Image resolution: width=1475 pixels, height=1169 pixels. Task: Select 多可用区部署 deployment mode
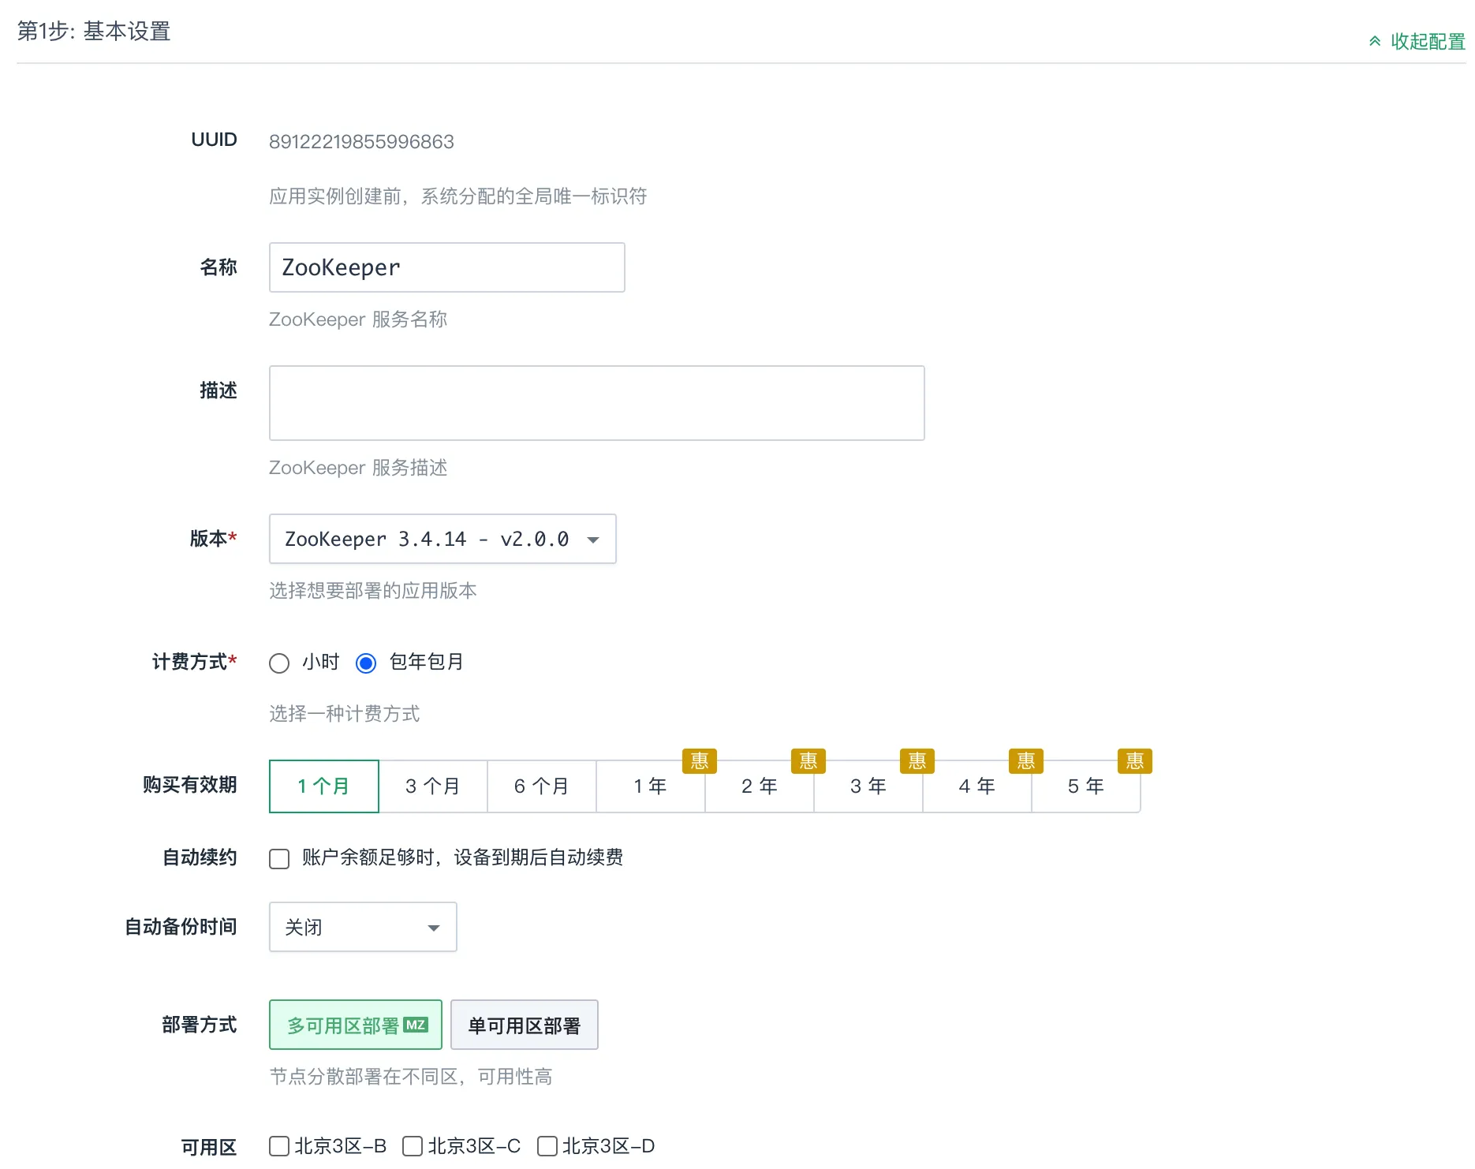pyautogui.click(x=356, y=1025)
